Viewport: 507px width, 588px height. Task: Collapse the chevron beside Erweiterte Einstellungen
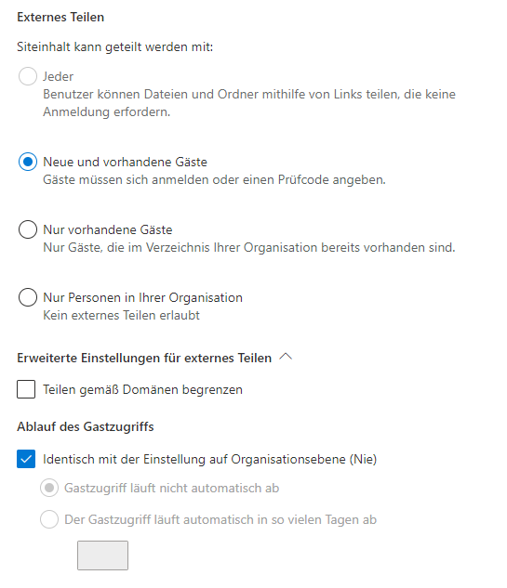coord(286,357)
